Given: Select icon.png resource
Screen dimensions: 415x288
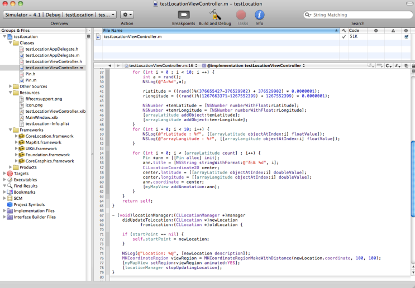Looking at the screenshot, I should click(x=34, y=105).
